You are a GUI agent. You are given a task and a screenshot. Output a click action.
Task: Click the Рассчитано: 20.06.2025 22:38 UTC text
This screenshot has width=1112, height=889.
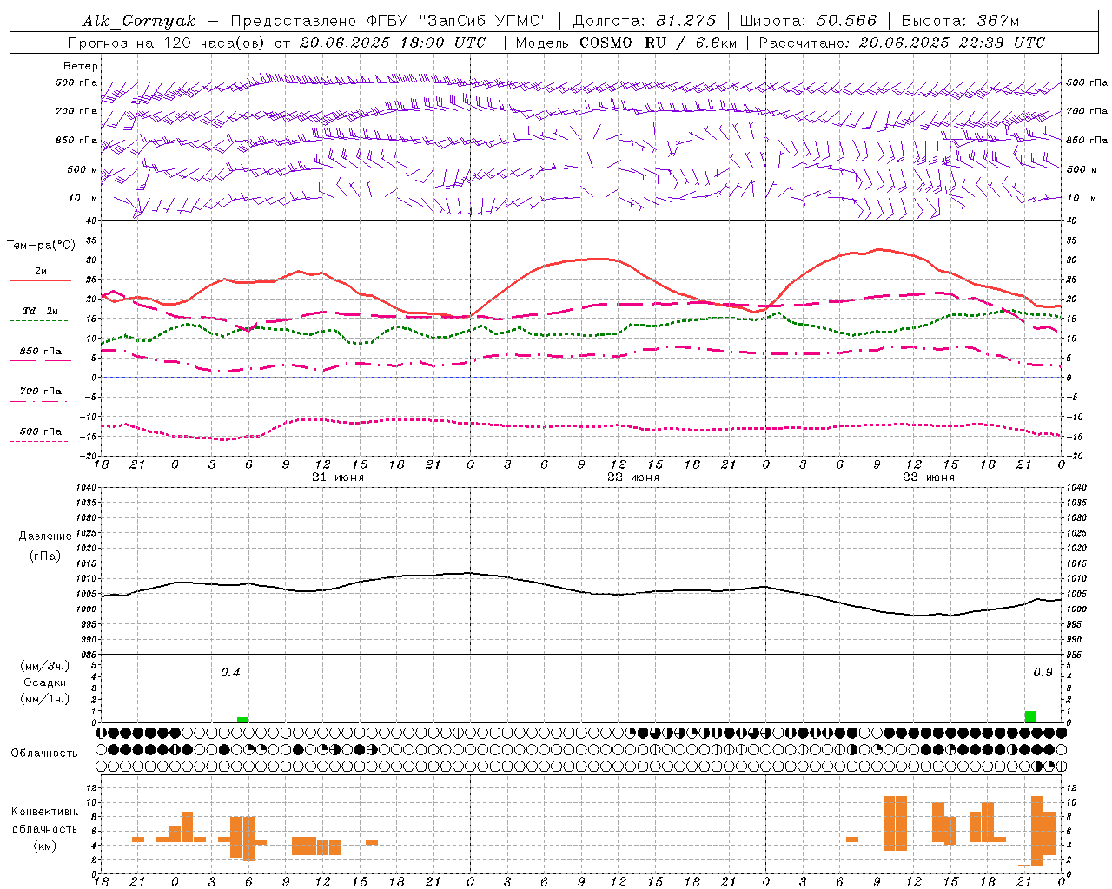[902, 43]
